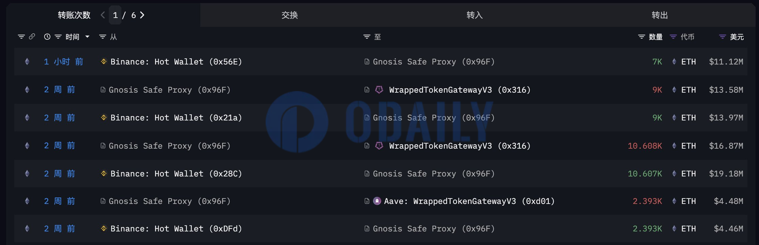Image resolution: width=759 pixels, height=245 pixels.
Task: Go to previous page of transfers
Action: click(103, 15)
